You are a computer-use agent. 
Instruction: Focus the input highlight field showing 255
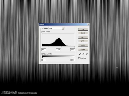(72, 50)
